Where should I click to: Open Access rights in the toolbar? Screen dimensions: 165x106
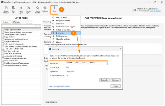pyautogui.click(x=28, y=10)
